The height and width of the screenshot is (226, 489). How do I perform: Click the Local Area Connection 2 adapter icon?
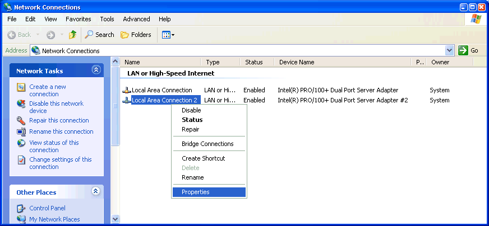pyautogui.click(x=126, y=100)
